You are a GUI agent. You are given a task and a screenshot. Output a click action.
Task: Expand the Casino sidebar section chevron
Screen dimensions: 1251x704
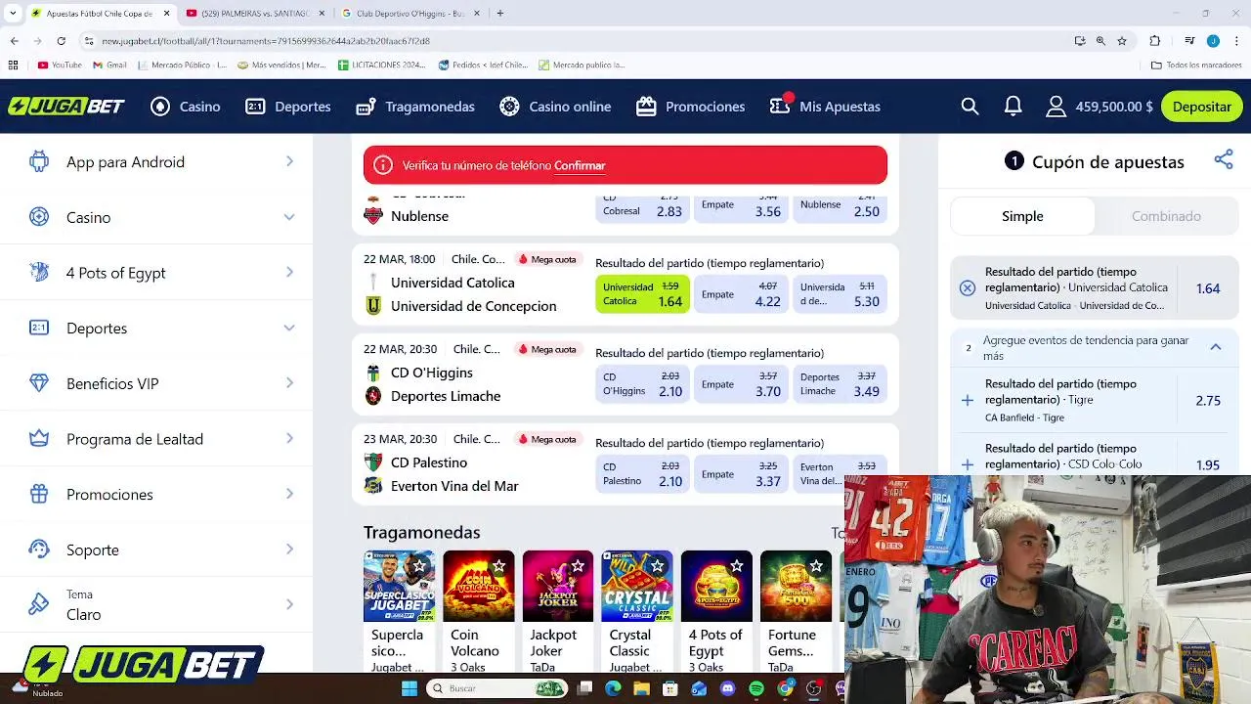coord(289,217)
